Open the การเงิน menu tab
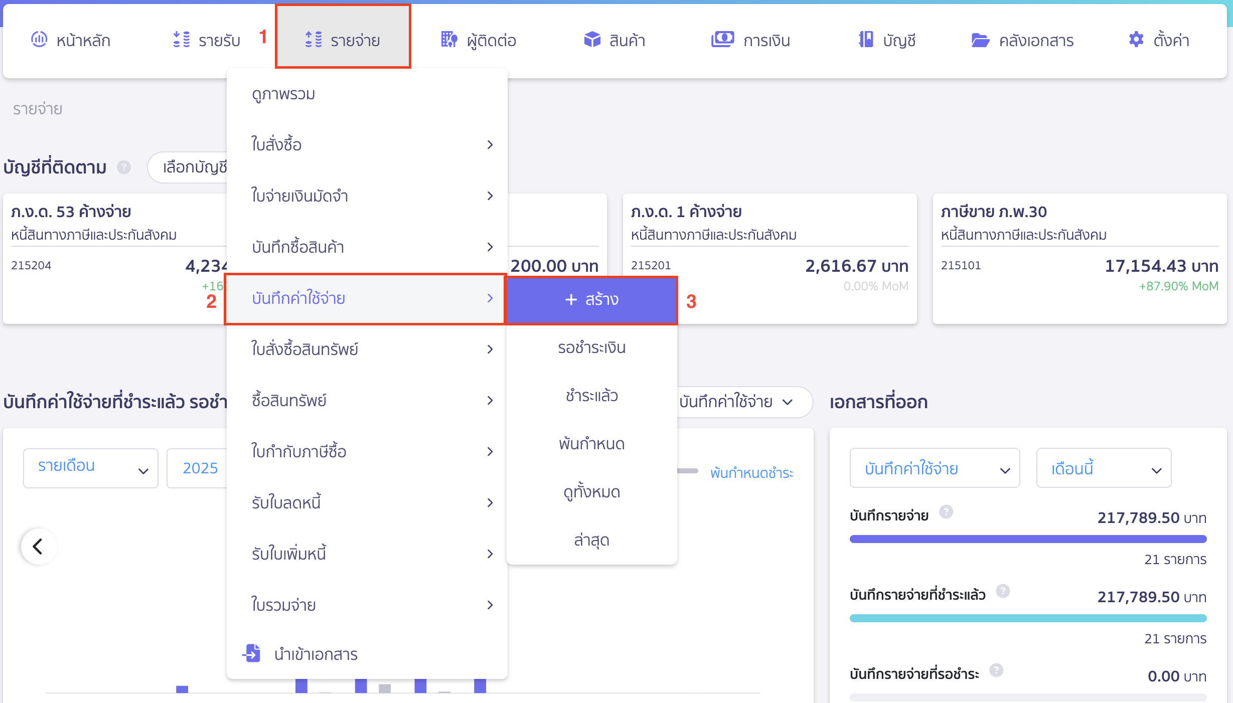This screenshot has height=703, width=1233. tap(750, 40)
